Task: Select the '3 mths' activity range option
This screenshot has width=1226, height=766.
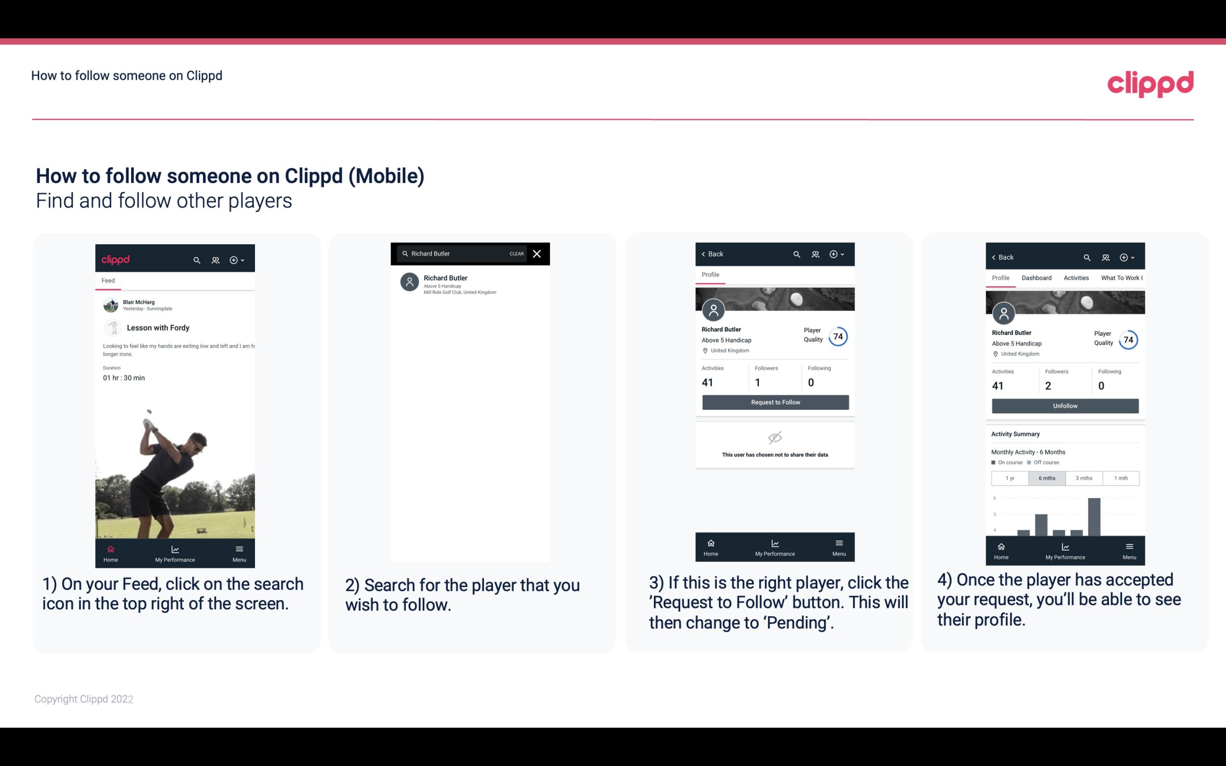Action: pos(1083,477)
